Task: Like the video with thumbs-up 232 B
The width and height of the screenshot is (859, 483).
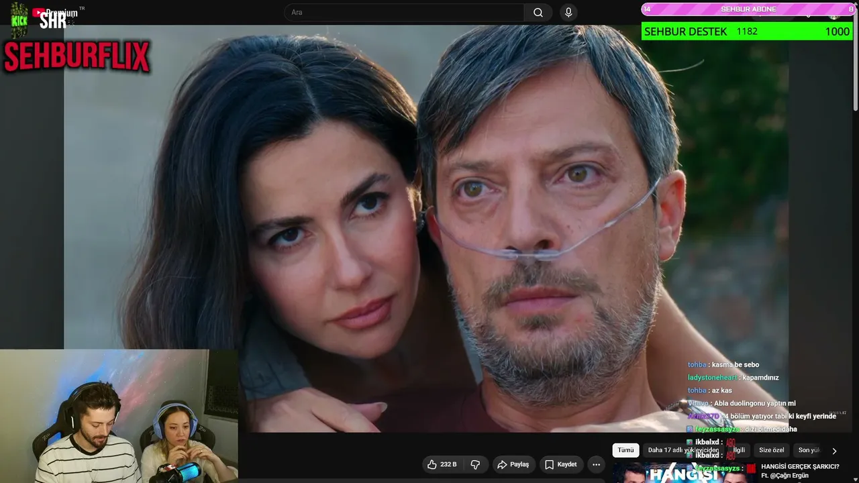Action: click(442, 464)
